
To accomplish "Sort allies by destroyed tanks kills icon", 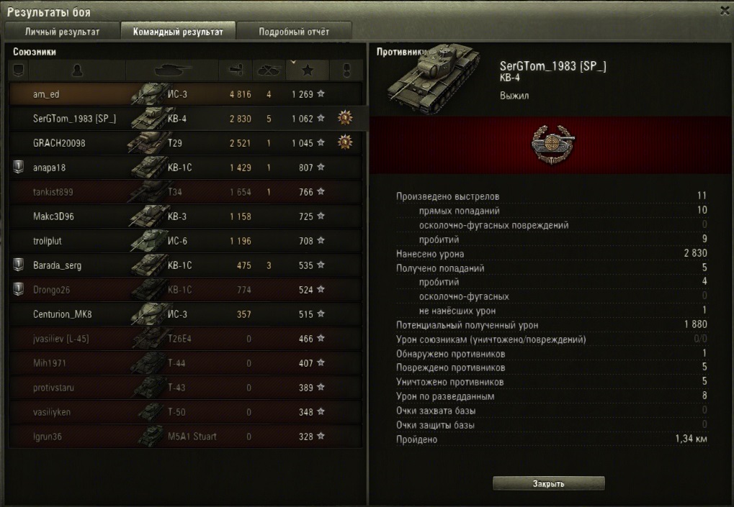I will coord(269,70).
